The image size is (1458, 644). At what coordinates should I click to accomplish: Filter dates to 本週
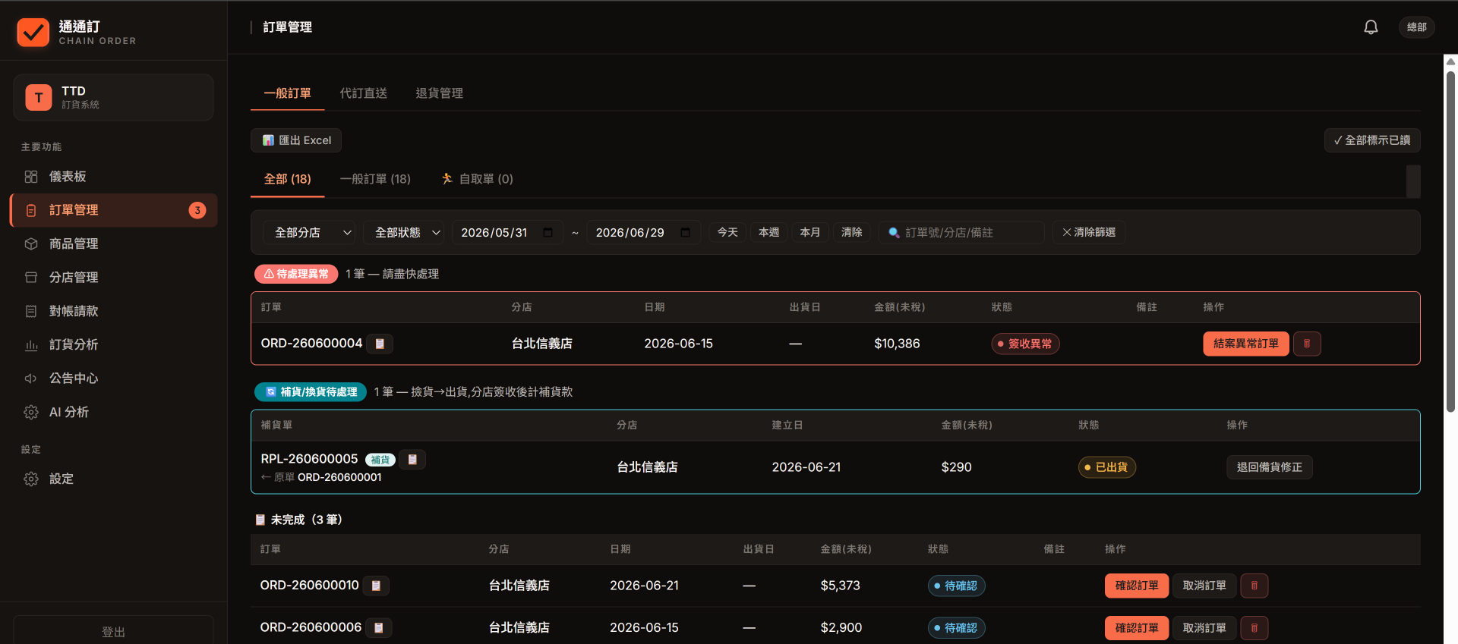769,232
